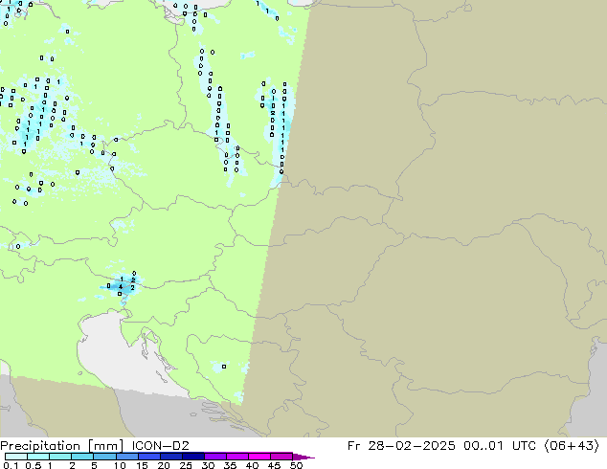Viewport: 607px width, 469px height.
Task: Click the "(06+43)" forecast run text
Action: click(x=572, y=446)
